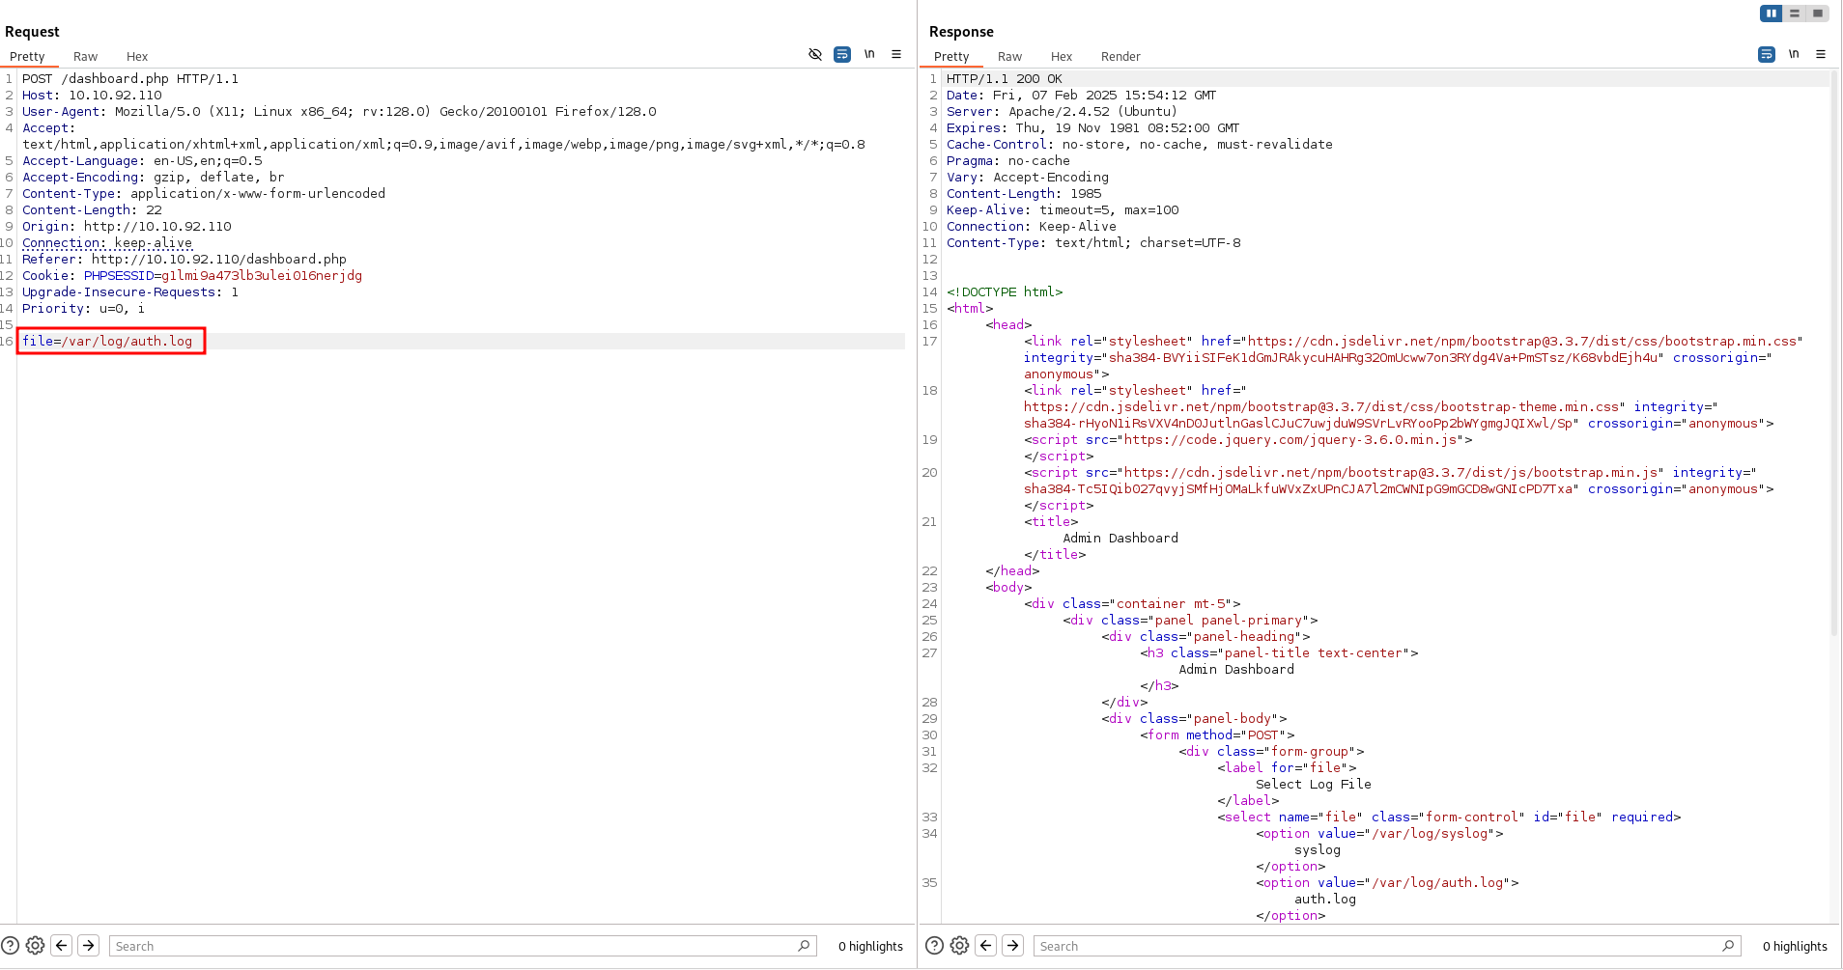Go to previous search match in Request
1843x970 pixels.
click(x=62, y=946)
